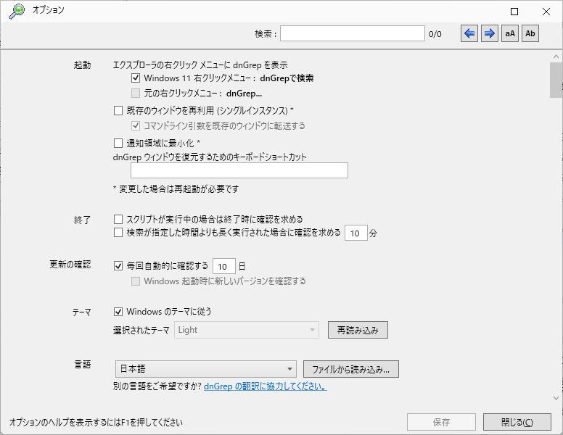This screenshot has width=563, height=435.
Task: Uncheck Windows のテーマに従う checkbox
Action: (118, 312)
